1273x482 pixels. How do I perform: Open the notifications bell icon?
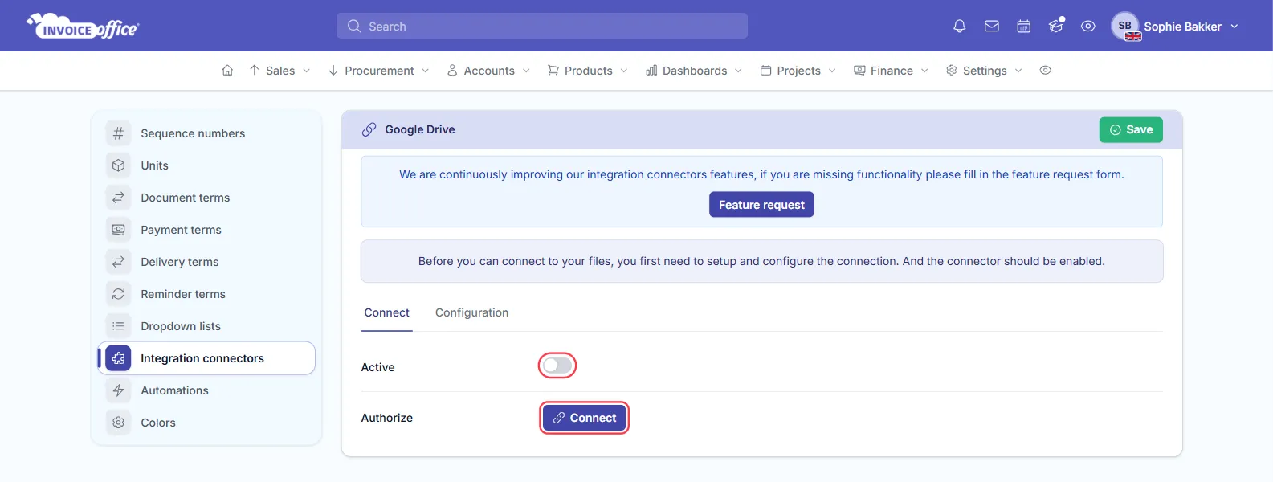coord(959,27)
